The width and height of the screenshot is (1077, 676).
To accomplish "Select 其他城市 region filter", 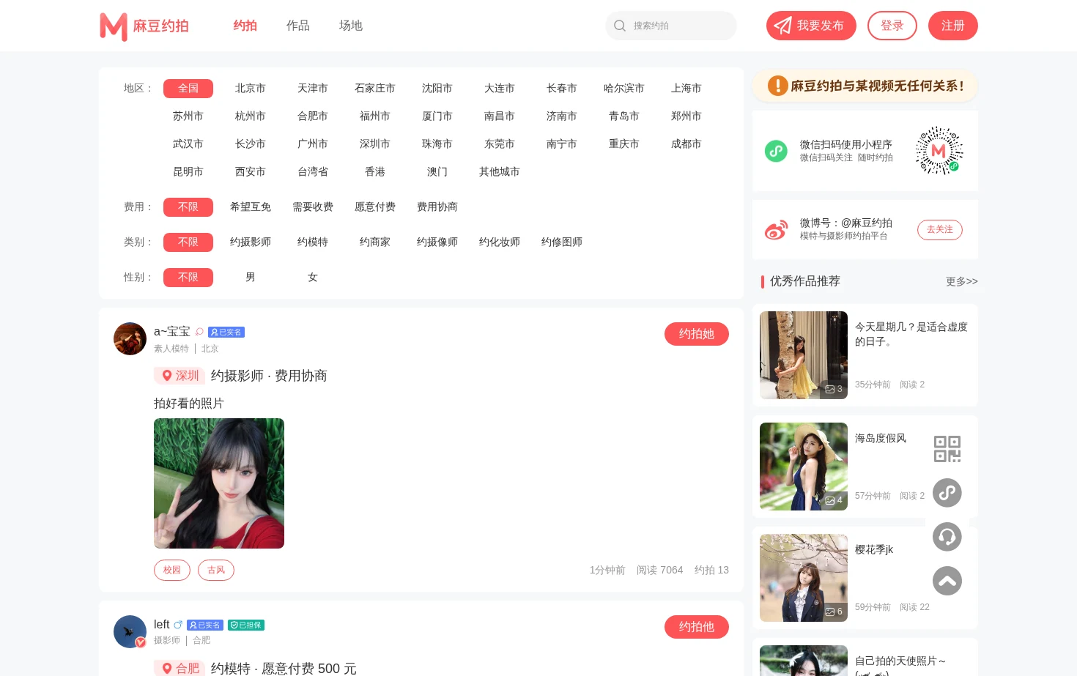I will pyautogui.click(x=500, y=172).
